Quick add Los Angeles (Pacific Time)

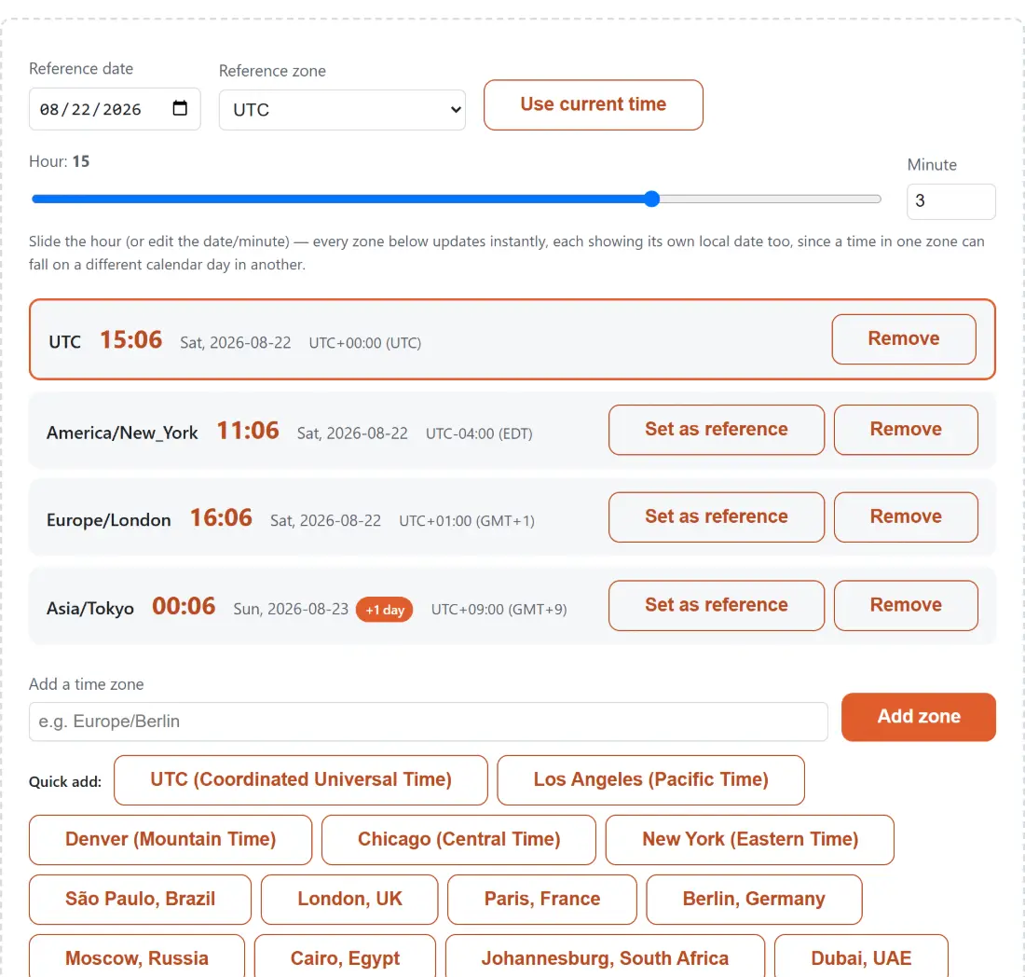[650, 779]
